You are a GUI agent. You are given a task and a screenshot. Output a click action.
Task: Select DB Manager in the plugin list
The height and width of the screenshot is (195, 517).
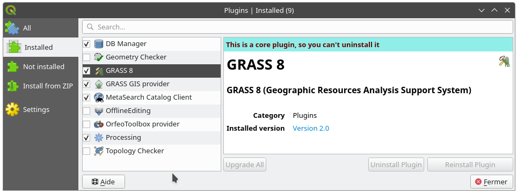point(151,44)
